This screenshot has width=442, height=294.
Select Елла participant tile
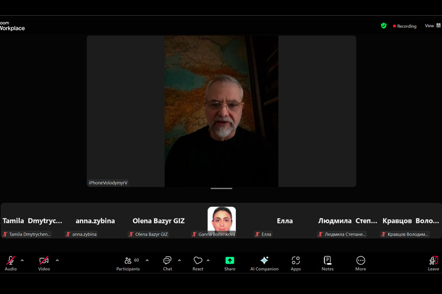tap(285, 221)
